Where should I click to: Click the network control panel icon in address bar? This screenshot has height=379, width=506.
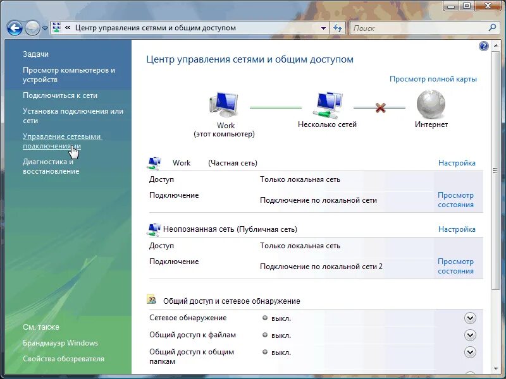(57, 28)
